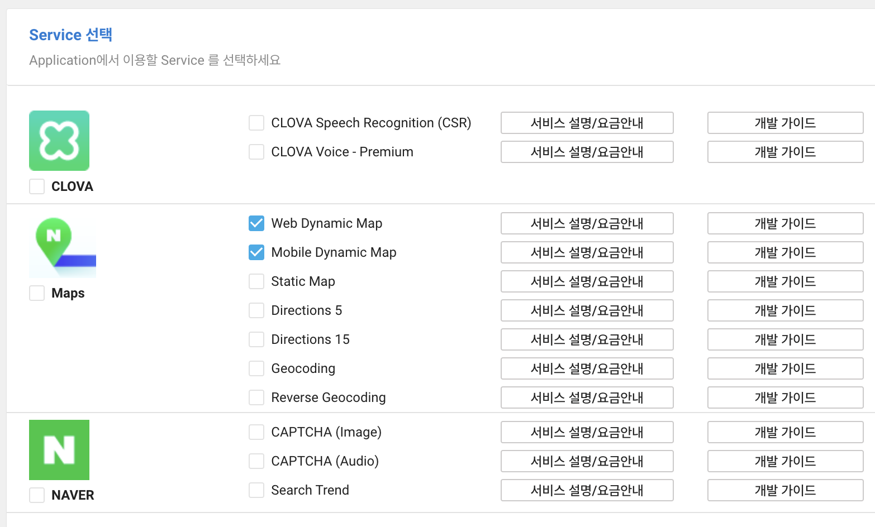Check the CAPTCHA (Audio) checkbox
This screenshot has width=875, height=527.
click(x=256, y=461)
